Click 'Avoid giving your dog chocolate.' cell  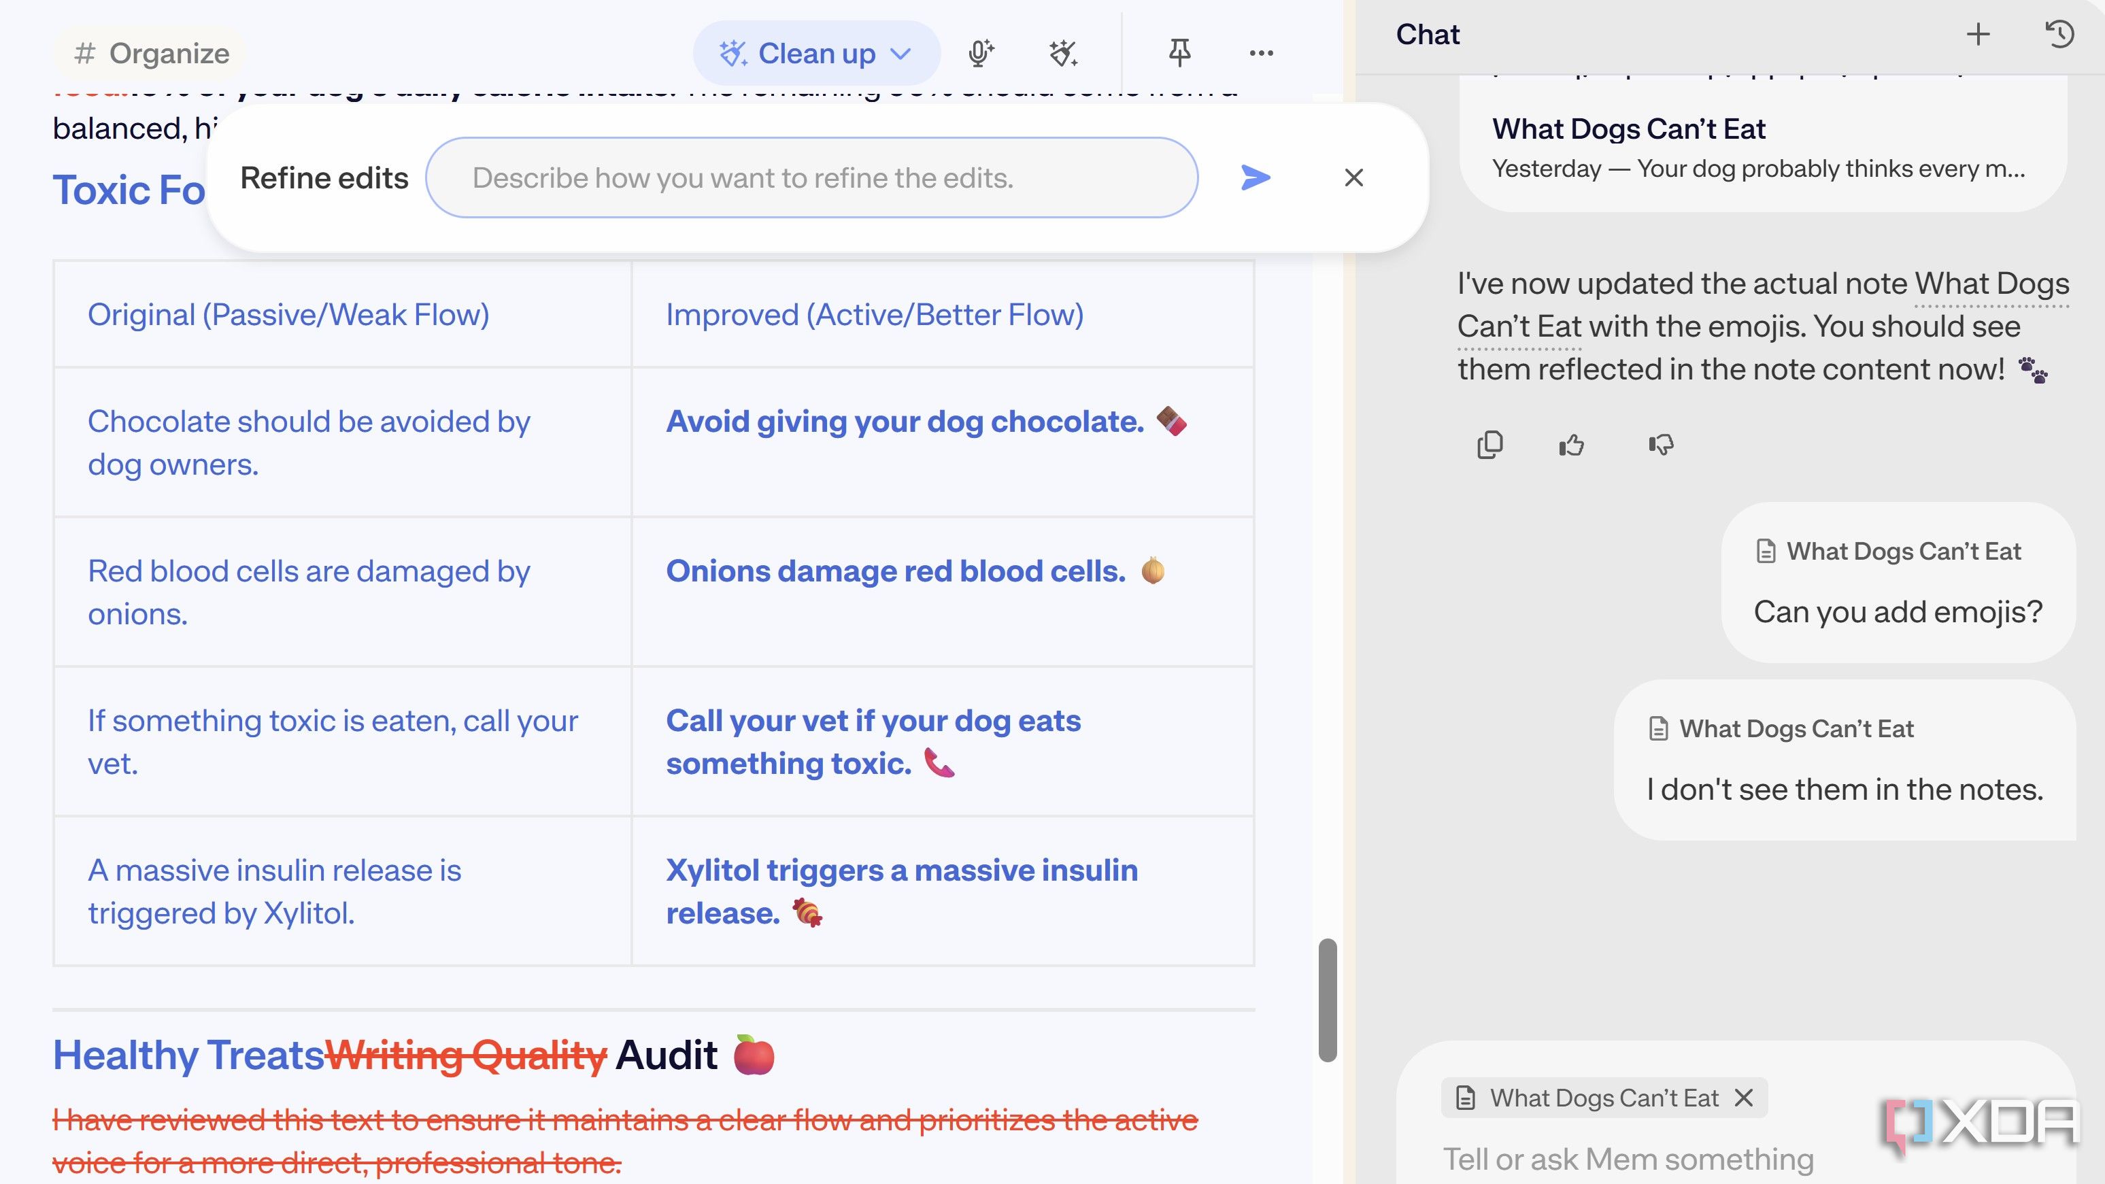[942, 442]
